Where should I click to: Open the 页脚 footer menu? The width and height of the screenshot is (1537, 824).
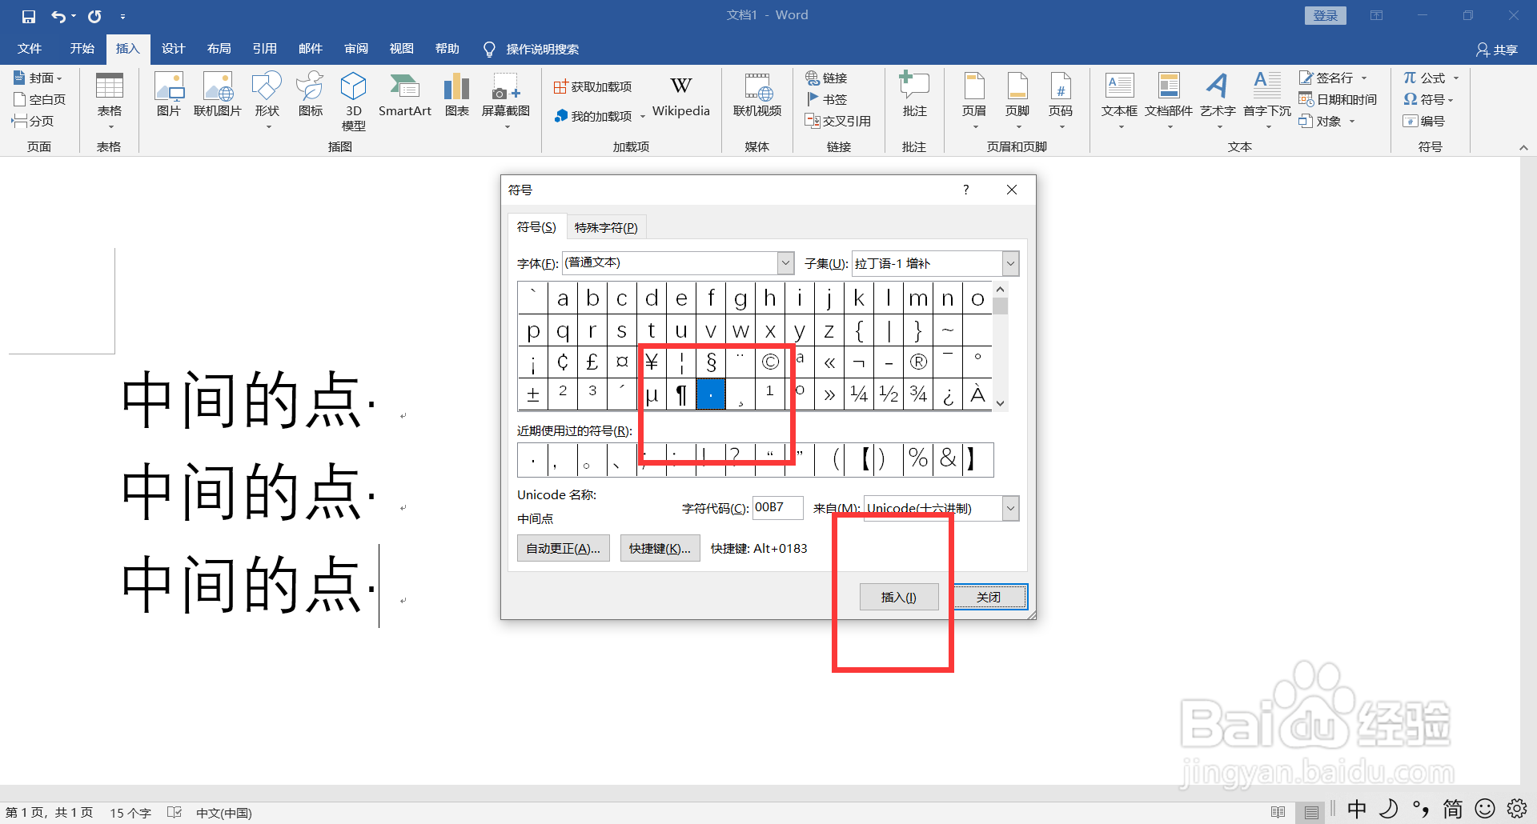click(x=1017, y=100)
